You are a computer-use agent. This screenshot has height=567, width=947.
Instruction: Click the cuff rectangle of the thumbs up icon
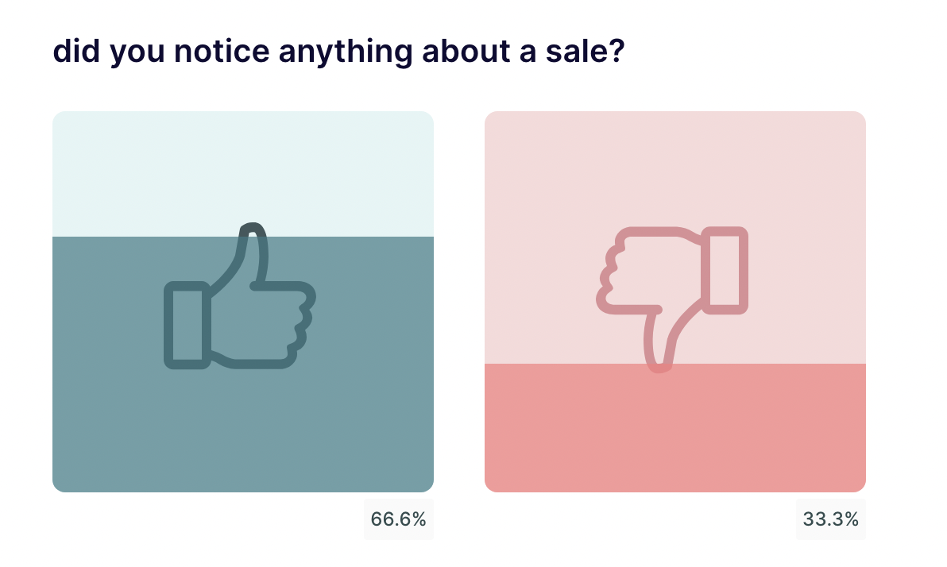click(x=187, y=325)
